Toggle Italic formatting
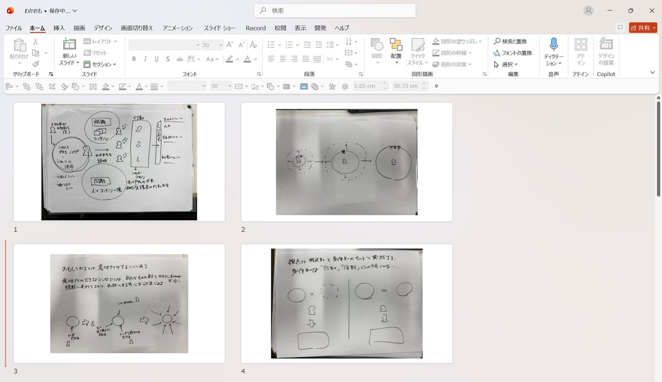Viewport: 662px width, 382px height. pos(146,59)
